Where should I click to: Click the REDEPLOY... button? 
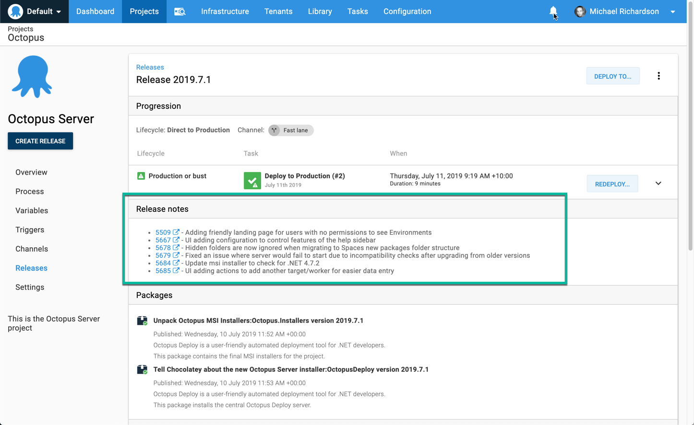tap(612, 184)
